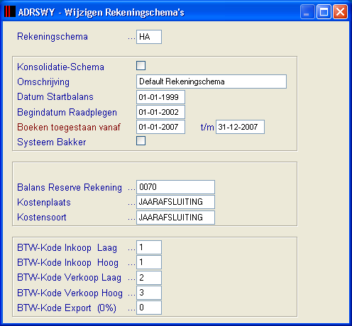Select the Omschrijving text field

(x=211, y=81)
